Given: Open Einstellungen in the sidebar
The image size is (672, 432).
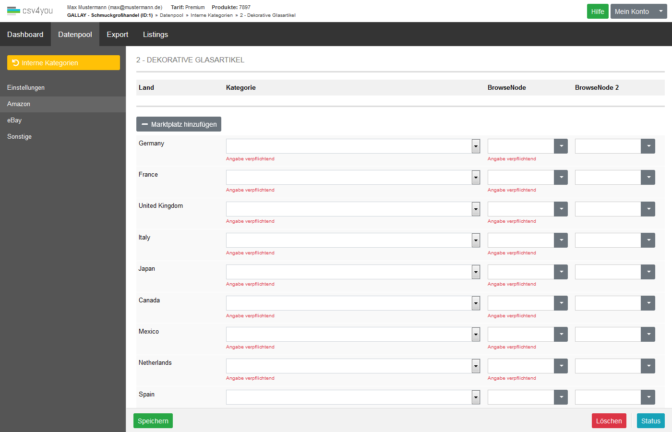Looking at the screenshot, I should [x=26, y=88].
